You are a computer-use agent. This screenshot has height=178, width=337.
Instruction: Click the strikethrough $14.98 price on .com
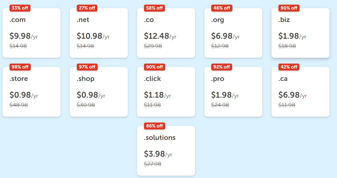pos(18,46)
